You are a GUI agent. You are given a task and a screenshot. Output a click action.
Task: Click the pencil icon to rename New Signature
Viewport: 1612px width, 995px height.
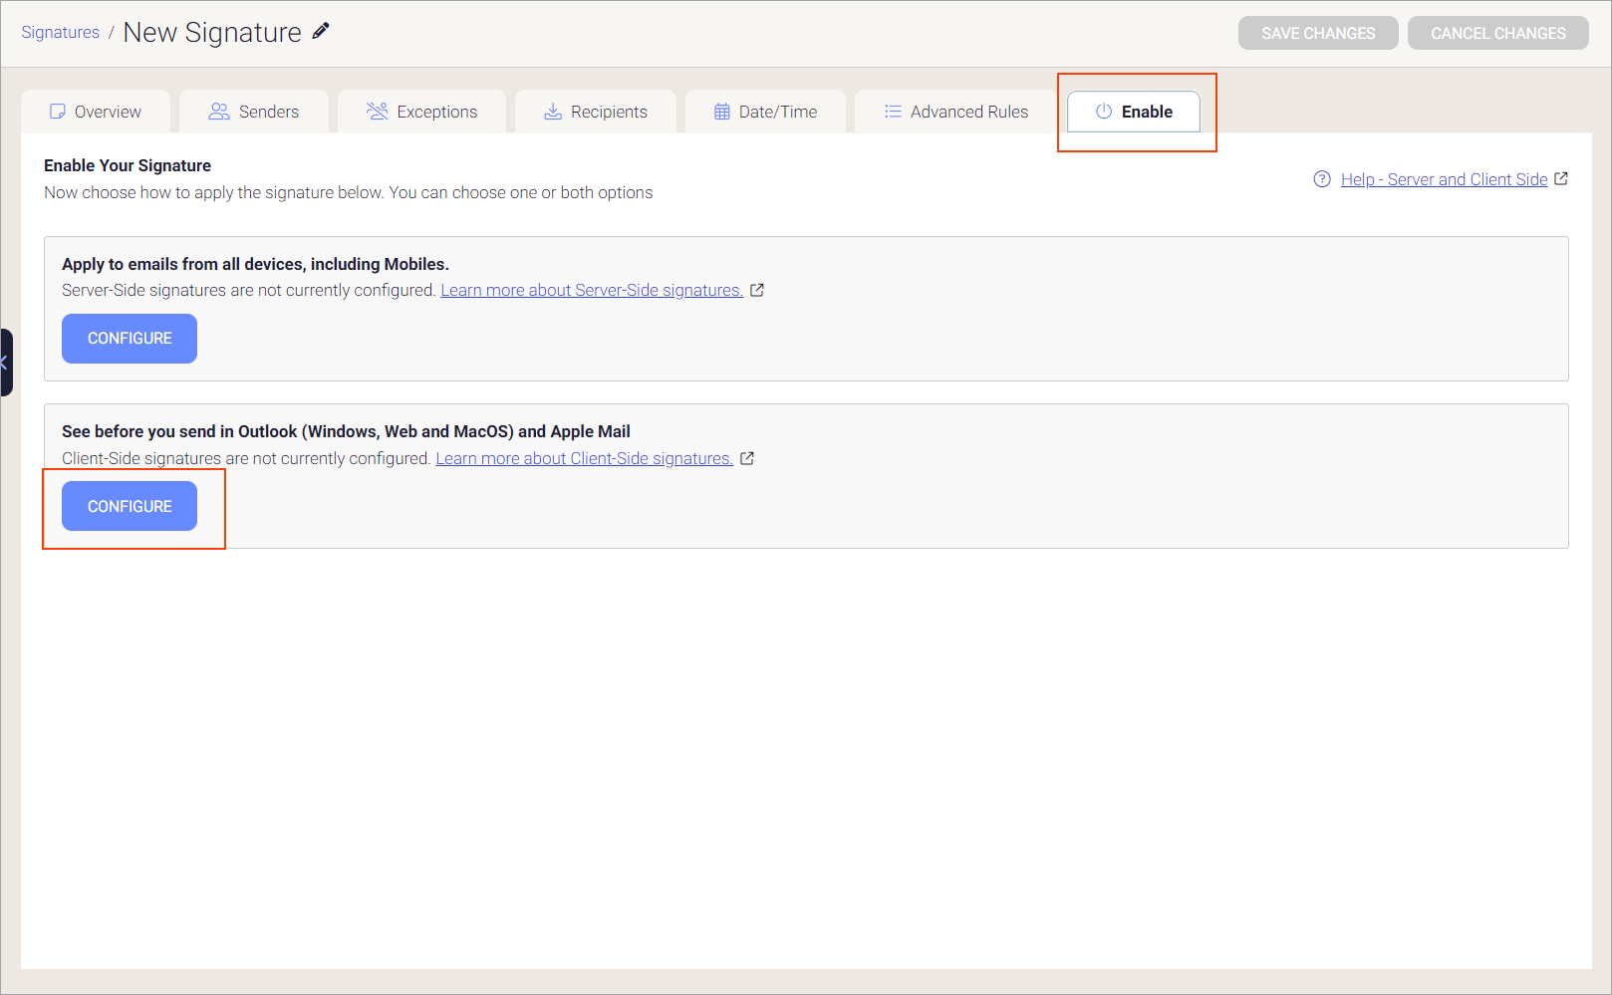[320, 31]
